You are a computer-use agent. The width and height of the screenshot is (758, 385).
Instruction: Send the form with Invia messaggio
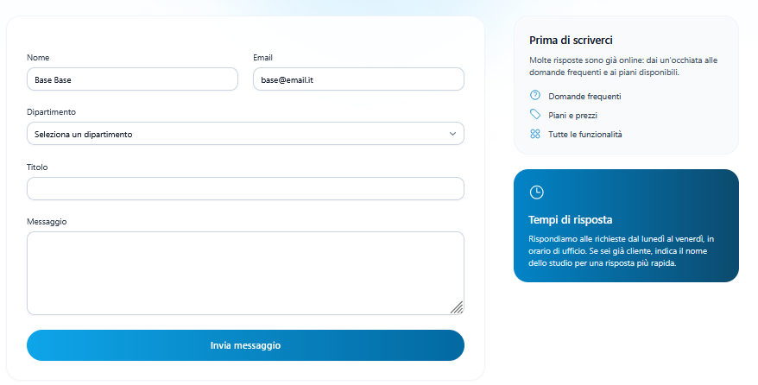[245, 345]
